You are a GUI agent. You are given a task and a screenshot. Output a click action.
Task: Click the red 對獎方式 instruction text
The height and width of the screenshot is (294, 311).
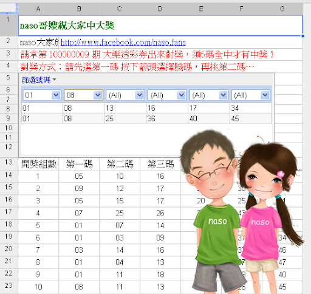coord(137,67)
